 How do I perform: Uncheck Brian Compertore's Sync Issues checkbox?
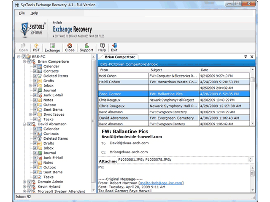(x=35, y=114)
